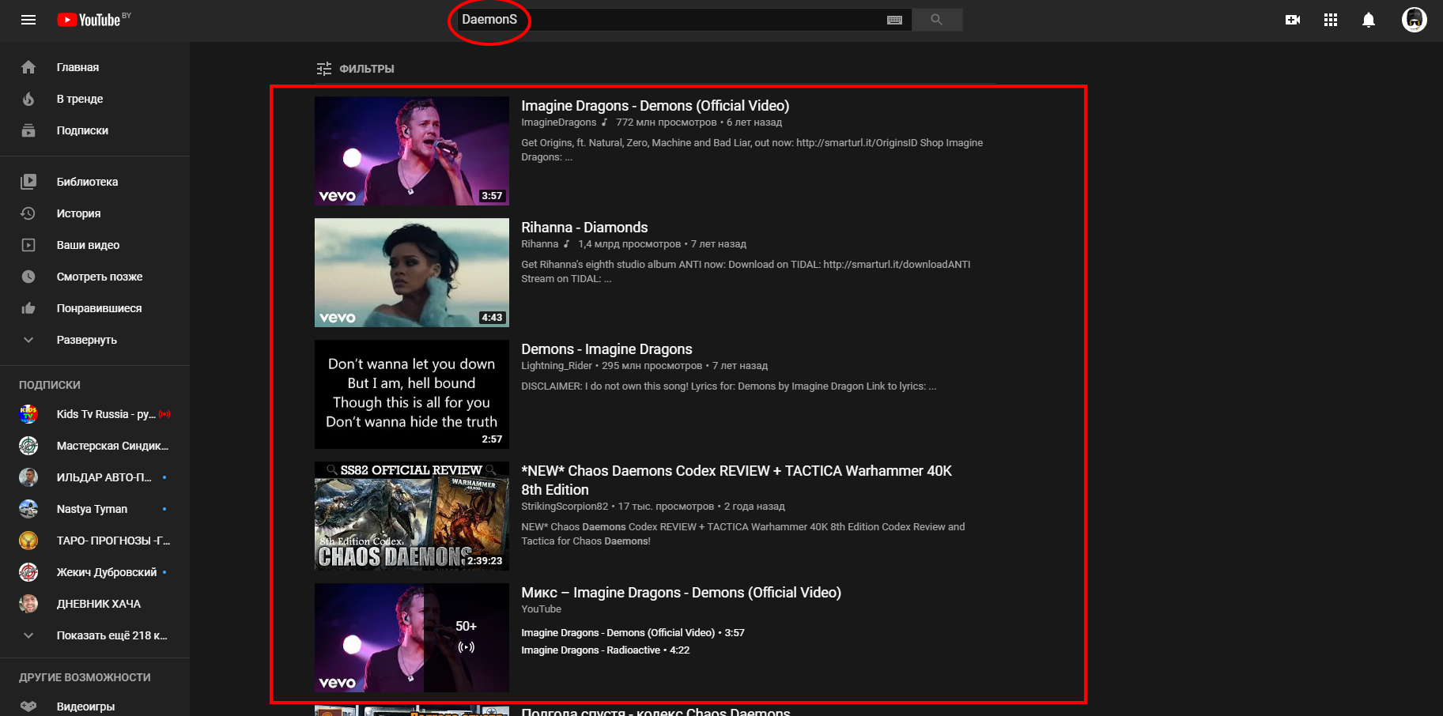Click the В тренде flame icon
Viewport: 1443px width, 716px height.
[x=28, y=99]
